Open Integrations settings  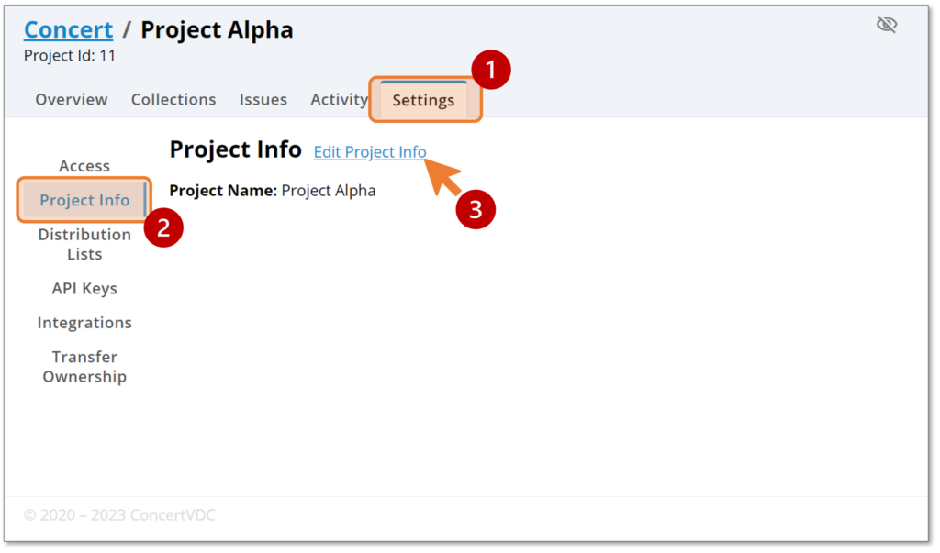pos(84,322)
